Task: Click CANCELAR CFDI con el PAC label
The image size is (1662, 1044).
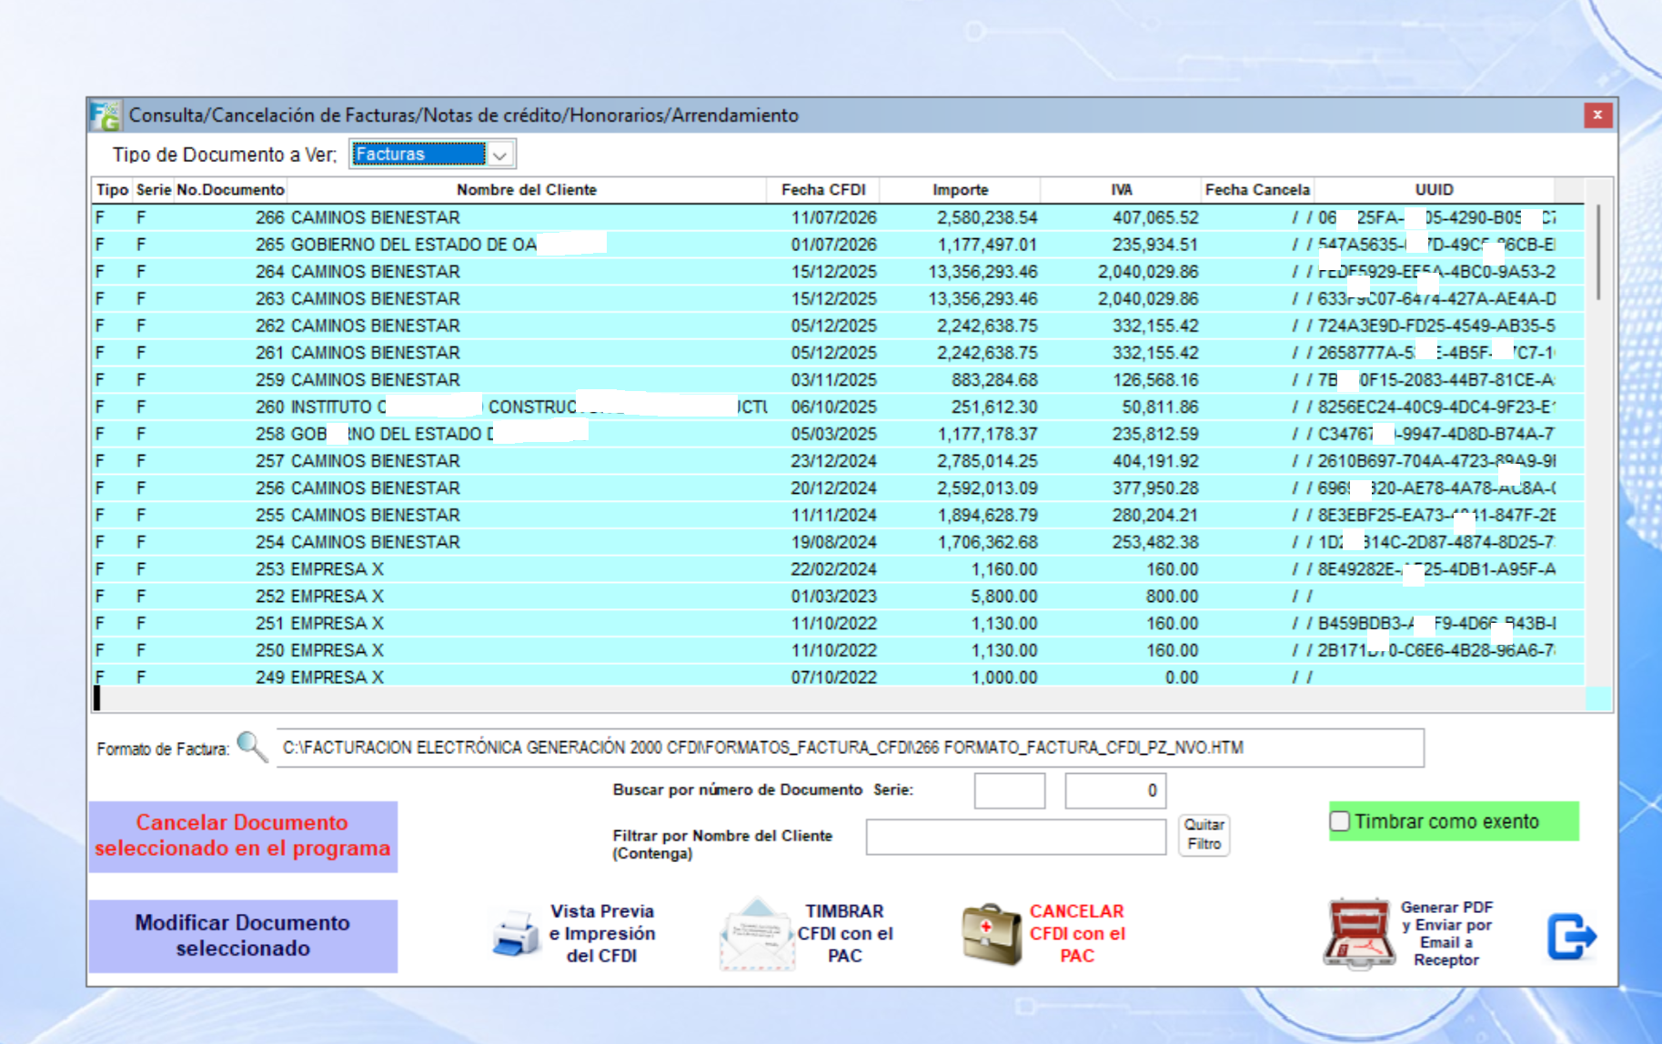Action: point(1077,933)
